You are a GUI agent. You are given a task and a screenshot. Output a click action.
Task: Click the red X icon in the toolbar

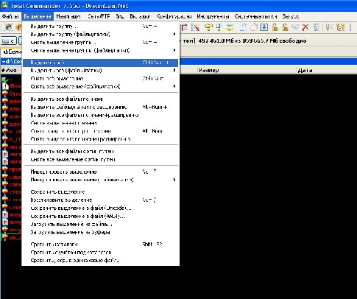coord(305,27)
